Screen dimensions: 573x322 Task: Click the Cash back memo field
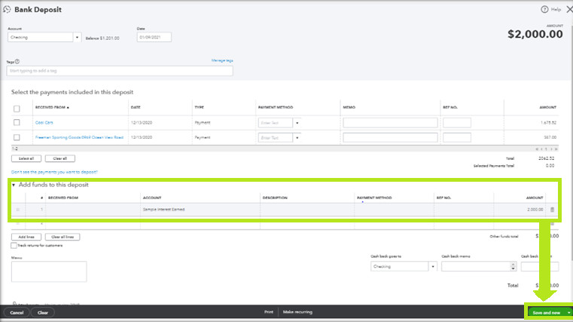476,266
